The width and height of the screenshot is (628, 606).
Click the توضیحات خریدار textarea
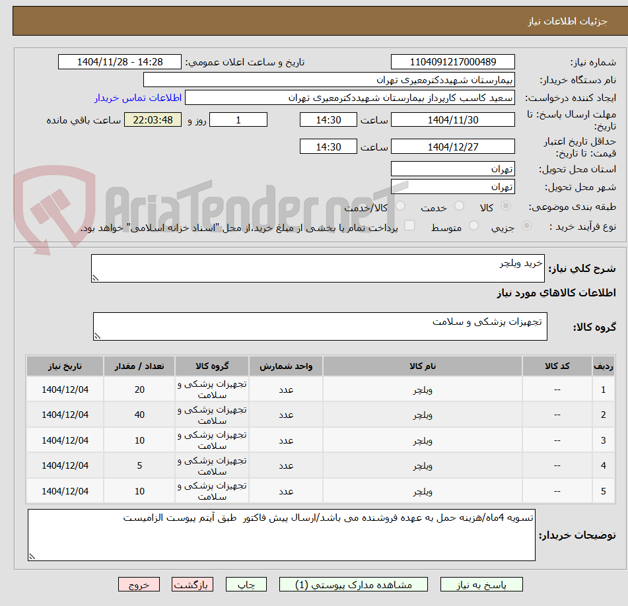281,535
